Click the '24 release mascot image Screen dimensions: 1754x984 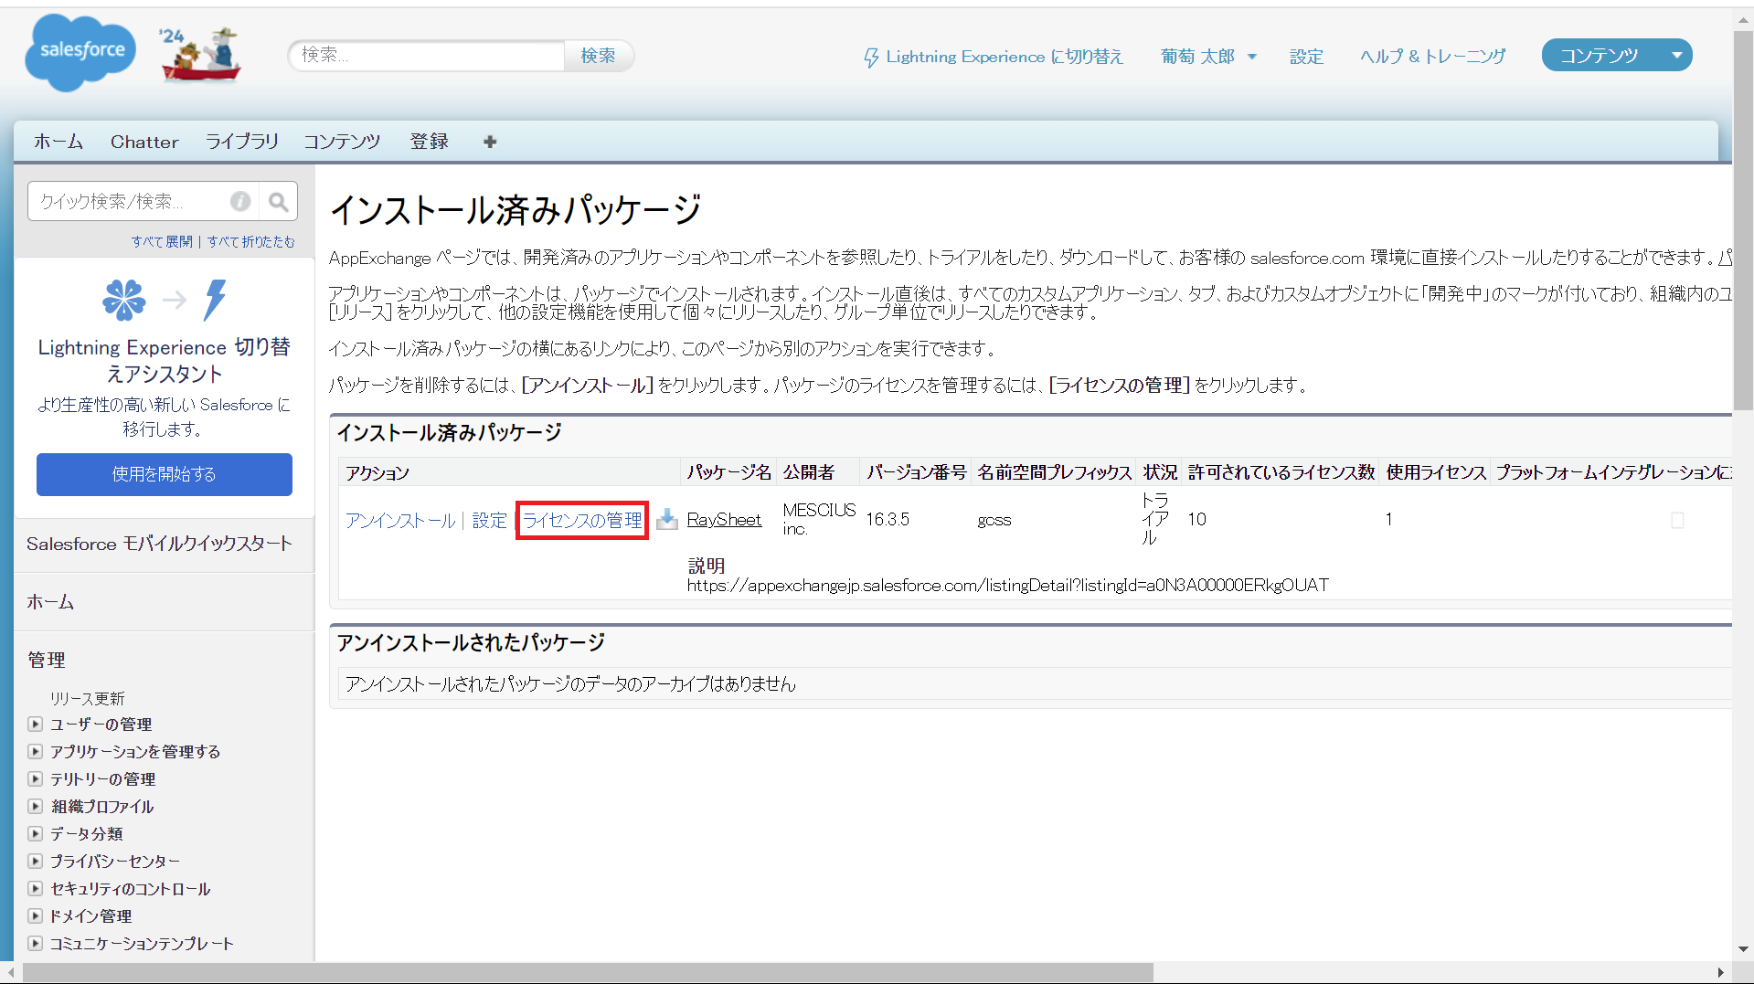coord(199,54)
